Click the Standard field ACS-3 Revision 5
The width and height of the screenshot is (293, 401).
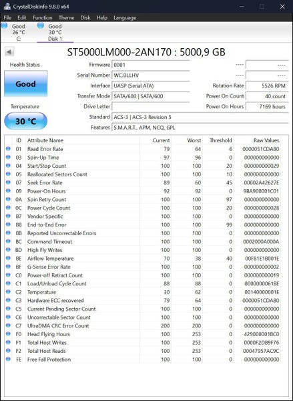pyautogui.click(x=200, y=117)
